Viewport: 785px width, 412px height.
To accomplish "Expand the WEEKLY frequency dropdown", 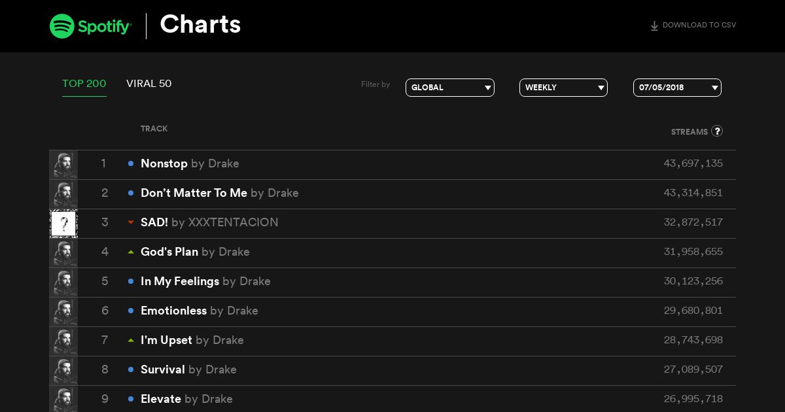I will pos(563,88).
